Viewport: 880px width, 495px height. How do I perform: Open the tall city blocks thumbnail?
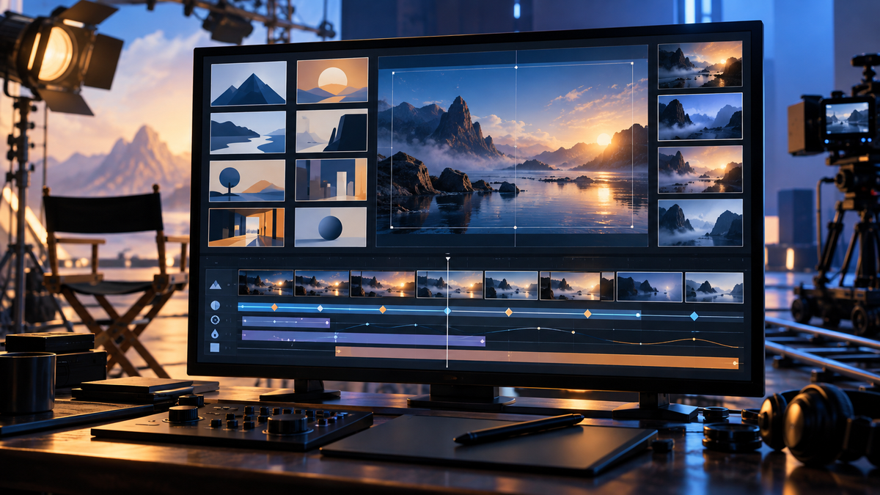click(x=331, y=179)
